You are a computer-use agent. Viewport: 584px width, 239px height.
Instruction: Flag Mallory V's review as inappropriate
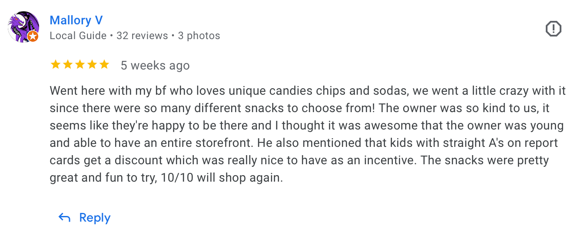[553, 29]
